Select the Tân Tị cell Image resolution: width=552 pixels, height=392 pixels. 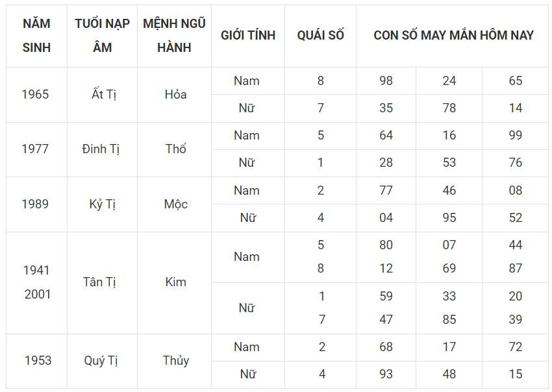[x=99, y=282]
